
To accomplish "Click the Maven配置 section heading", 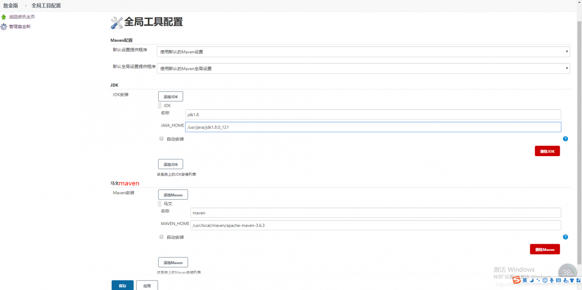I will (x=121, y=40).
